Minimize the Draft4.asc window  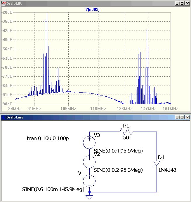[177, 117]
